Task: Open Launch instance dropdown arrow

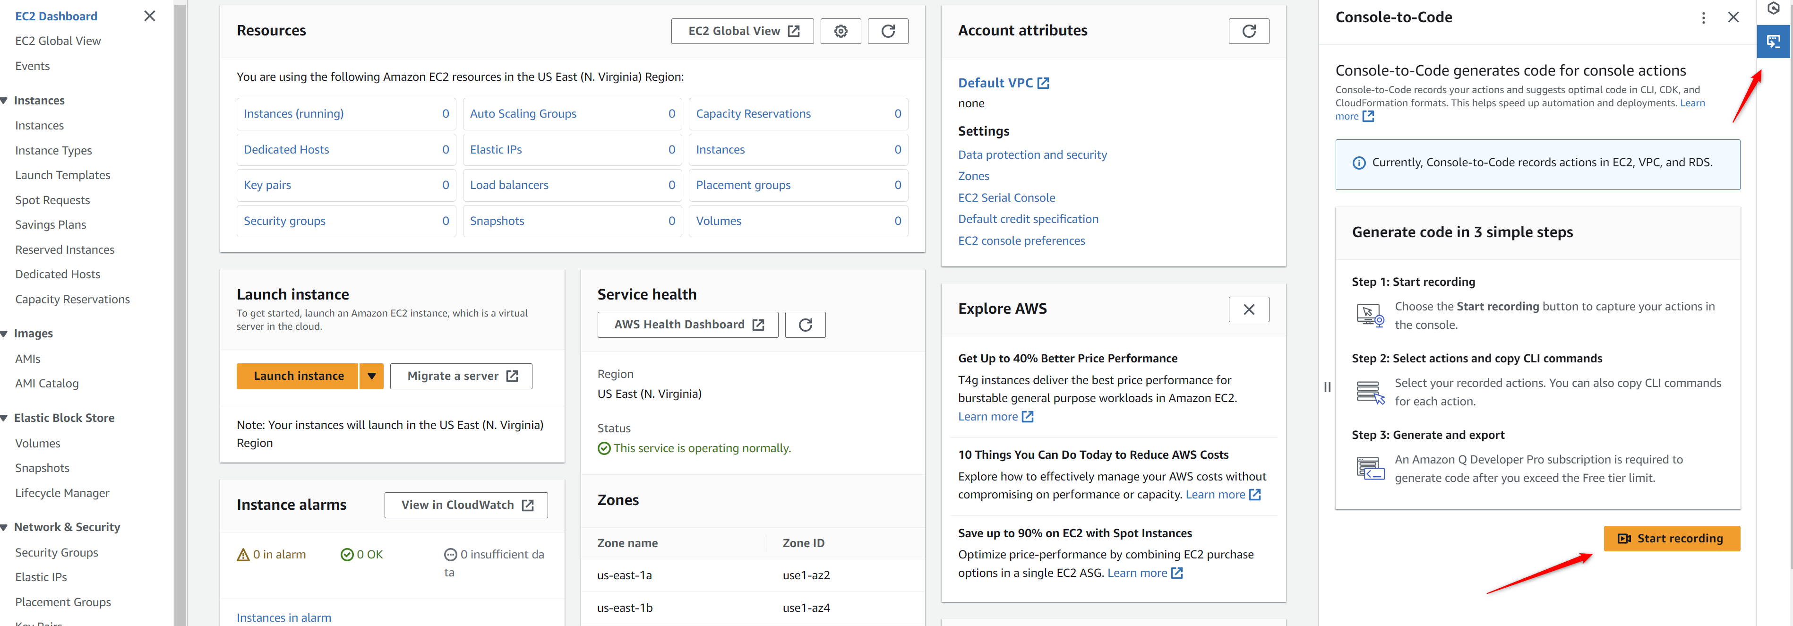Action: pos(371,376)
